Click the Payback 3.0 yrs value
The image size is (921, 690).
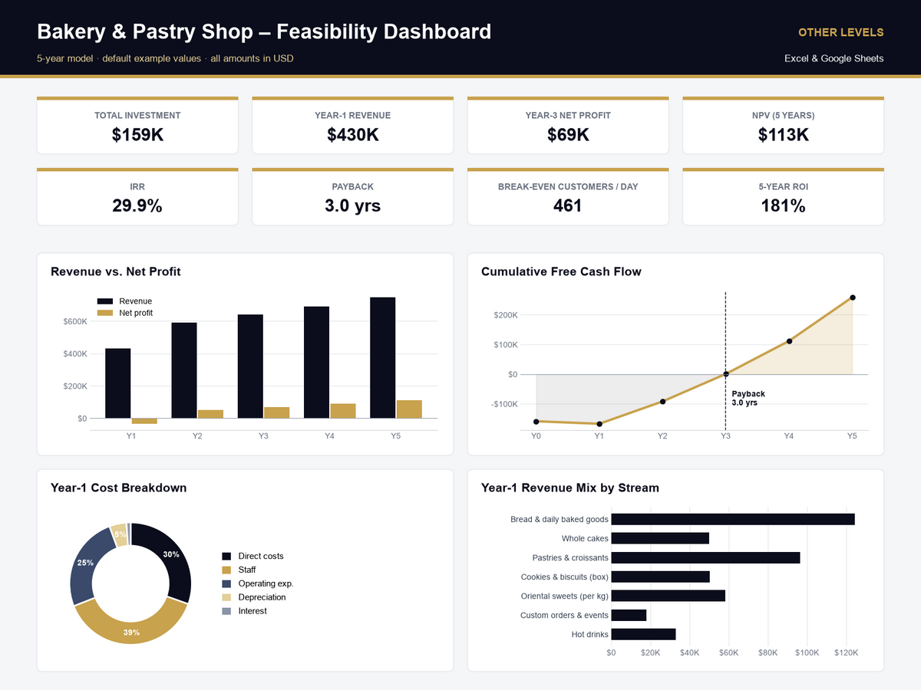[x=352, y=205]
